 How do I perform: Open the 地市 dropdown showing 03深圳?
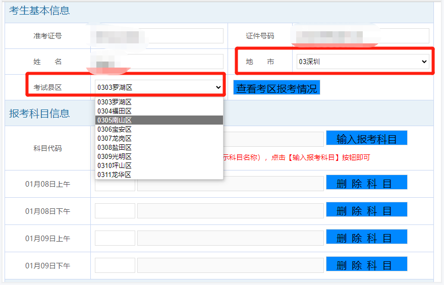click(361, 62)
